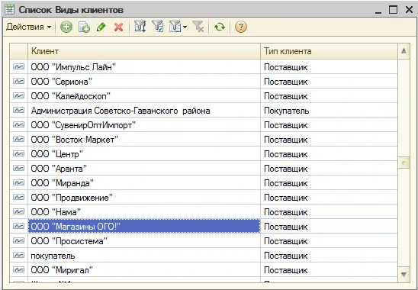Screen dimensions: 418x290
Task: Click the vertical scrollbar thumb
Action: point(404,163)
